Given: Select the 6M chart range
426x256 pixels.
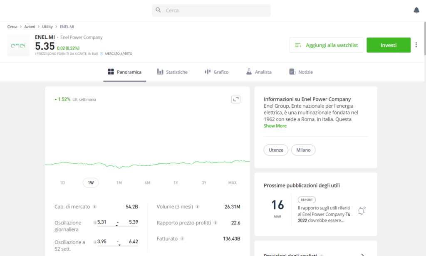Looking at the screenshot, I should (x=147, y=183).
